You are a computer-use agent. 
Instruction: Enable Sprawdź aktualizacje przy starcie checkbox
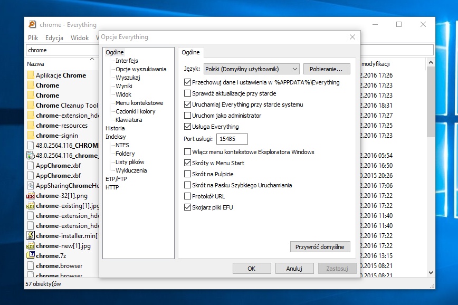tap(187, 93)
